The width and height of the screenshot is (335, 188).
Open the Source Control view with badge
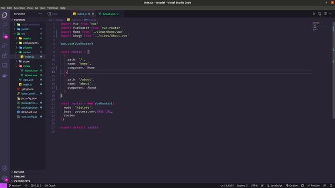5,35
